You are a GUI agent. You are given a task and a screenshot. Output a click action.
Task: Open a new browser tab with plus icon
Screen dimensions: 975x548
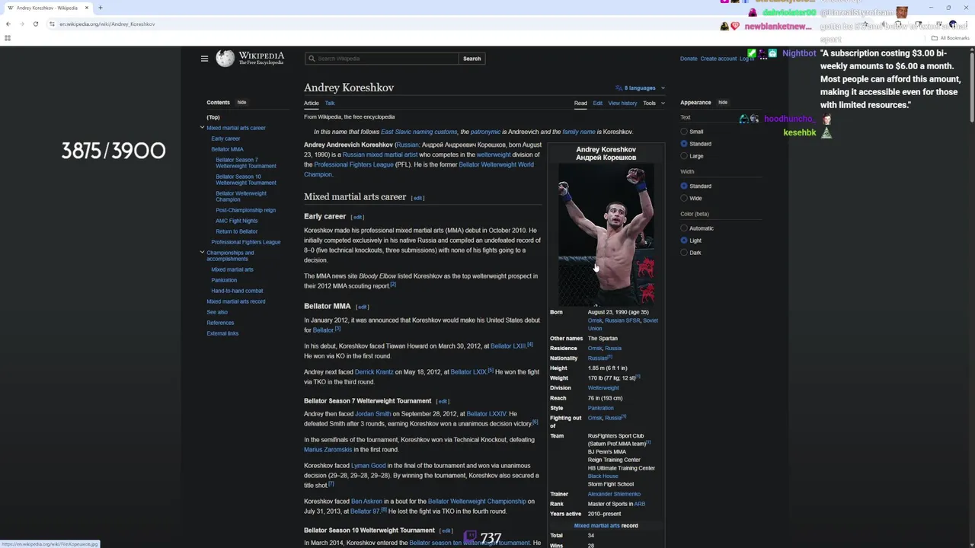tap(100, 8)
